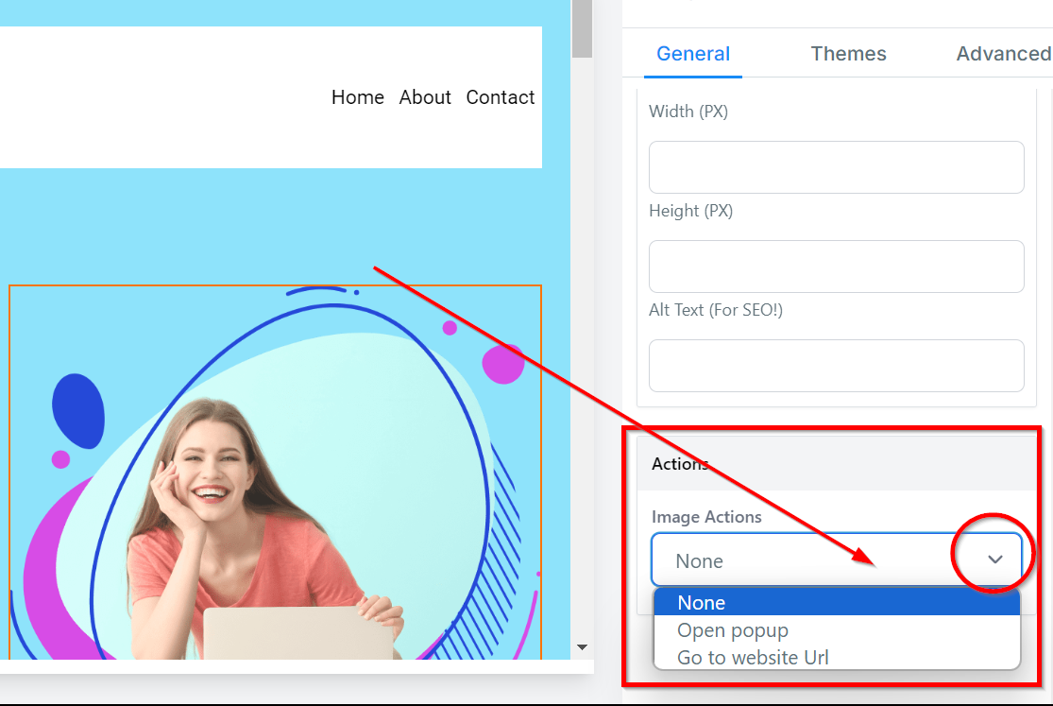Open the Themes tab

(848, 54)
